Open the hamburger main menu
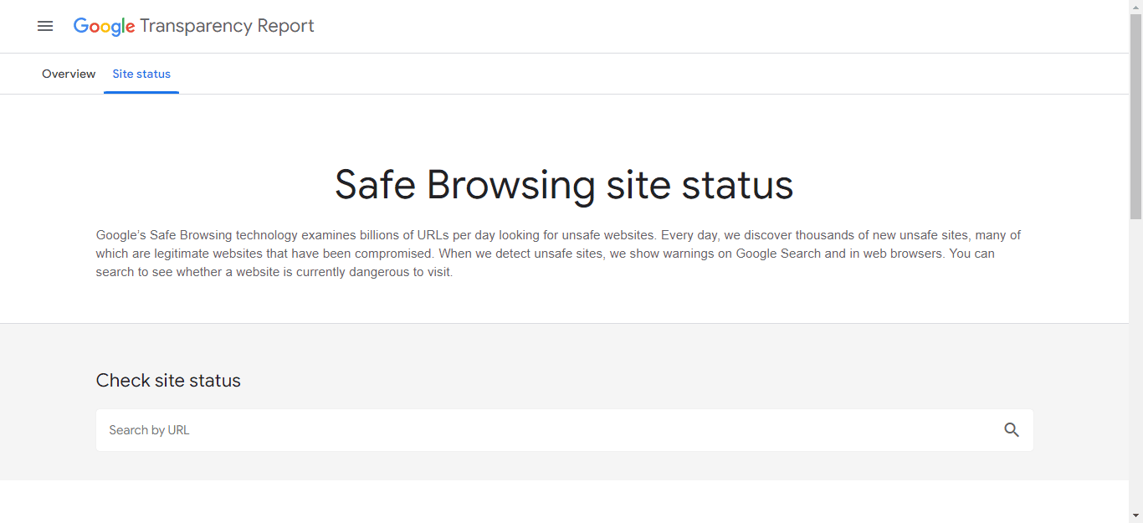This screenshot has height=523, width=1143. 45,26
